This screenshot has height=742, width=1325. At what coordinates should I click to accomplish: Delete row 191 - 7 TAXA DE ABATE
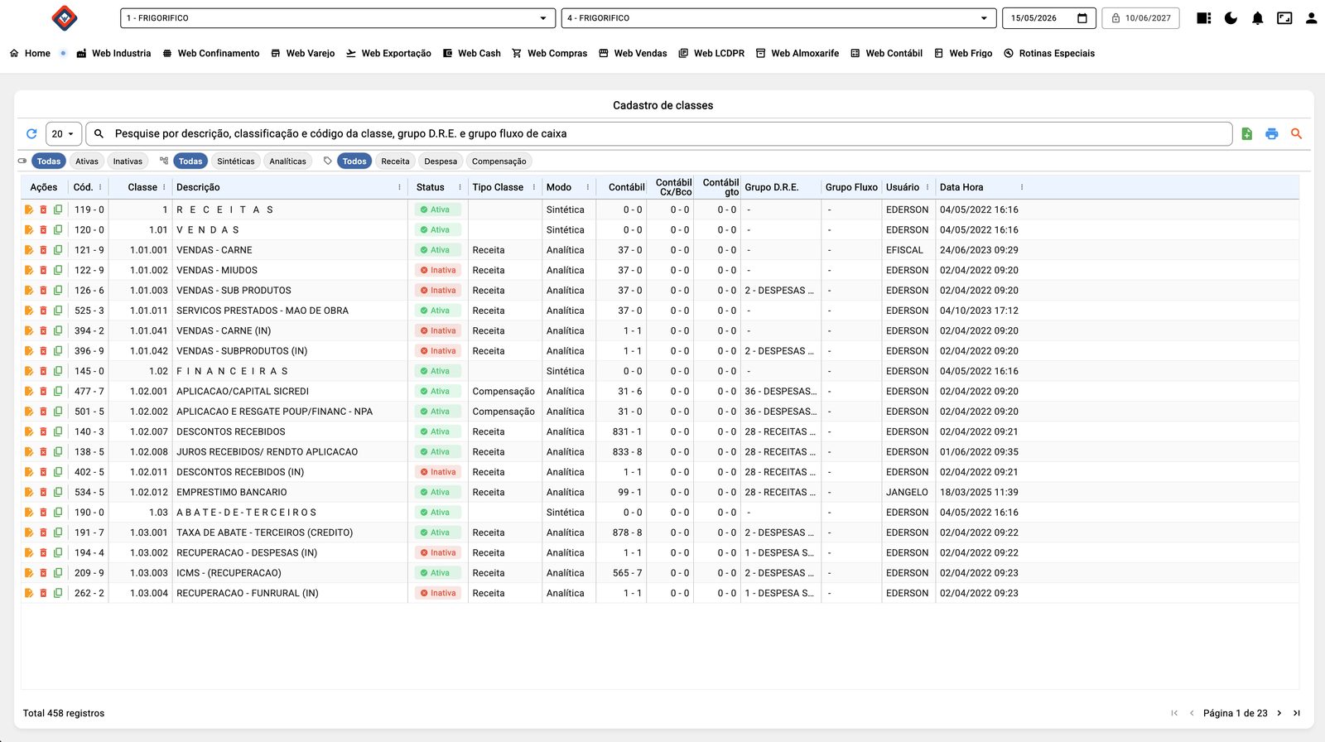[43, 532]
